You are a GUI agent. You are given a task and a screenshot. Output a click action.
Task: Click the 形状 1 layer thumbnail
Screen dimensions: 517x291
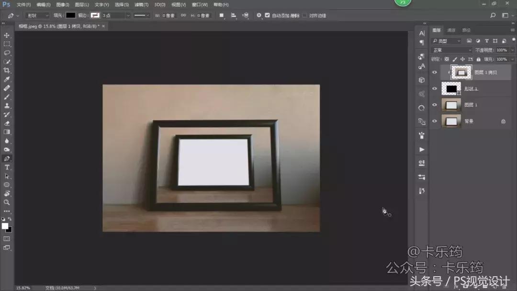pos(451,89)
